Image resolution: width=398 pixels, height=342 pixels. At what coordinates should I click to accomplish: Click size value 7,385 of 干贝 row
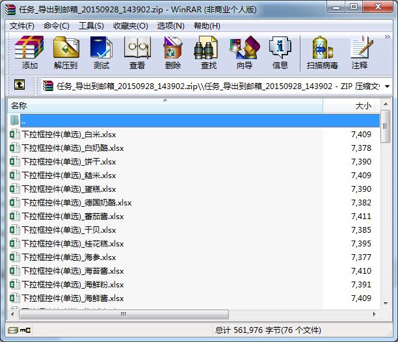coord(361,230)
